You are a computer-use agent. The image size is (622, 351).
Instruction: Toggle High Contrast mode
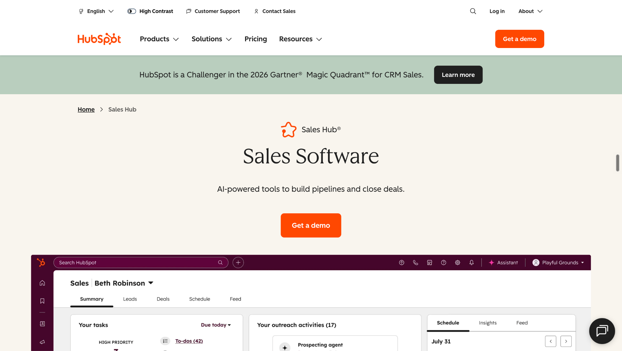pos(150,11)
